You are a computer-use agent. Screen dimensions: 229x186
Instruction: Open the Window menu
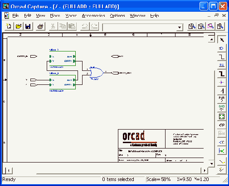click(137, 15)
